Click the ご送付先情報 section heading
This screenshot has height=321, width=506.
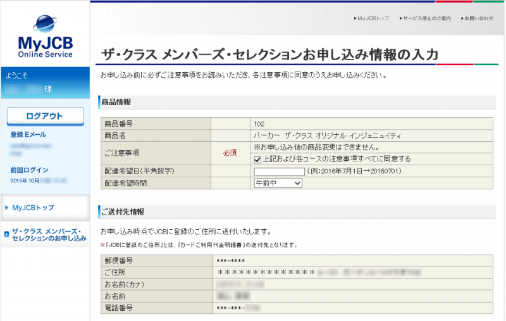(123, 212)
